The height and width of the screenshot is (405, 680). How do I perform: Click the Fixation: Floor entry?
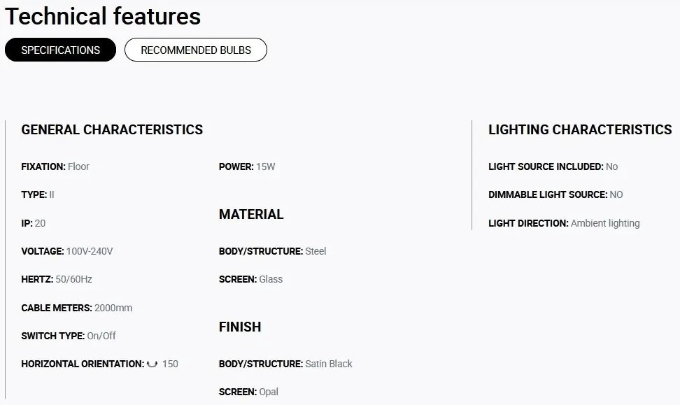click(x=55, y=166)
